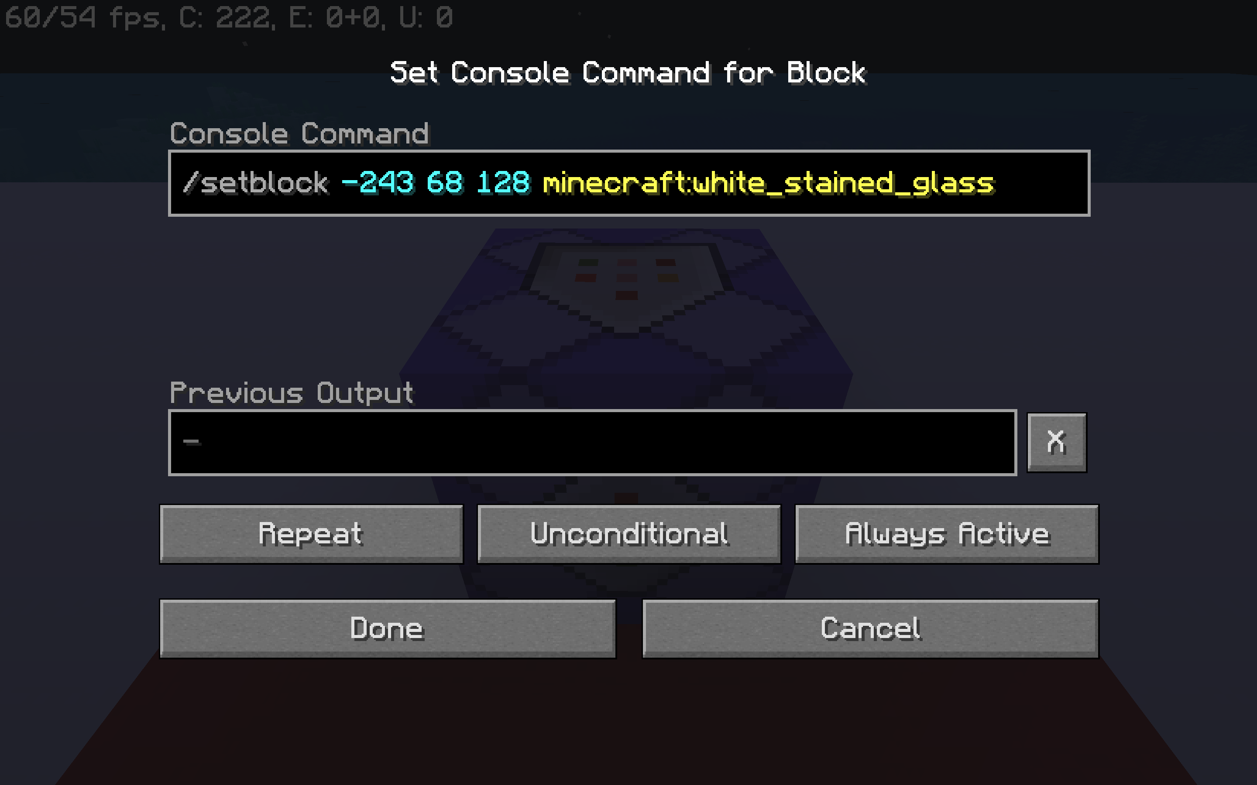Select the console command input field
The image size is (1257, 785).
[x=628, y=183]
